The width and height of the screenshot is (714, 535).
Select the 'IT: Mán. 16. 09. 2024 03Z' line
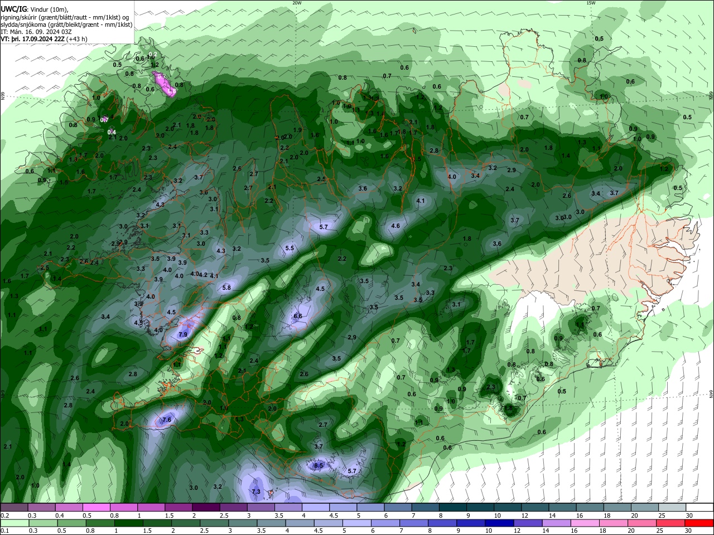(x=36, y=32)
